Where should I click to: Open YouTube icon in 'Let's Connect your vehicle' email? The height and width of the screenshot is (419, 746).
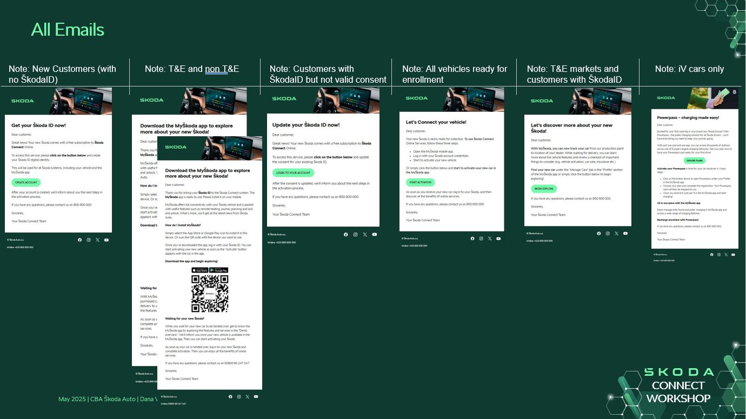pos(498,238)
